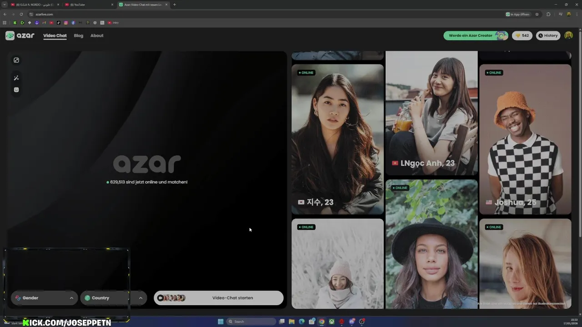Screen dimensions: 582x327
Task: Click ONLINE badge on Joshua card
Action: [x=494, y=73]
